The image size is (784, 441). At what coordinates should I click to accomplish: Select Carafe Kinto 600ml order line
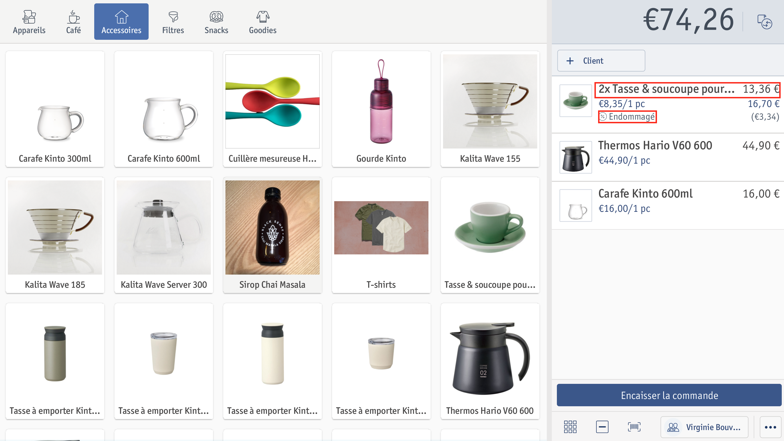point(668,205)
